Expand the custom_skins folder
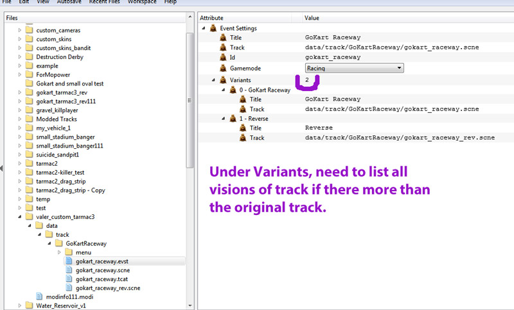 [x=20, y=39]
